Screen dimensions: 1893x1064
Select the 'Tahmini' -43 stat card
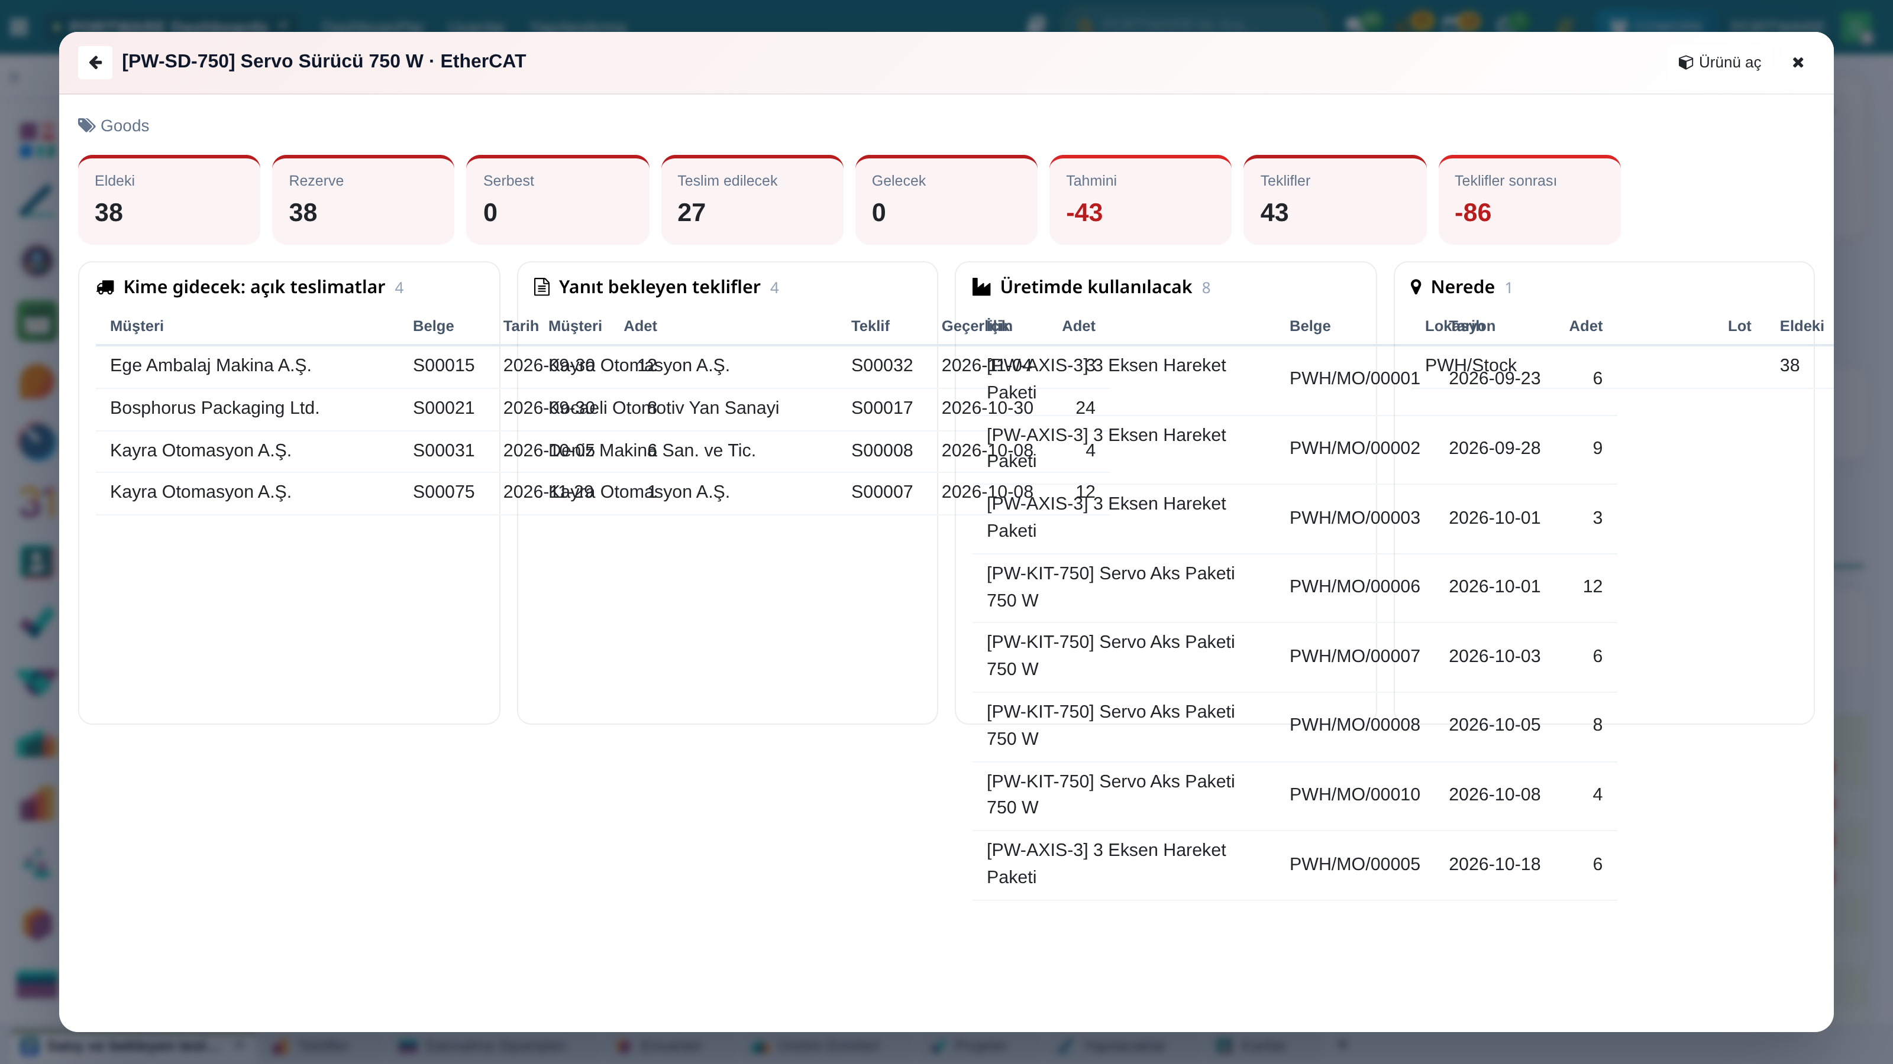(x=1141, y=200)
